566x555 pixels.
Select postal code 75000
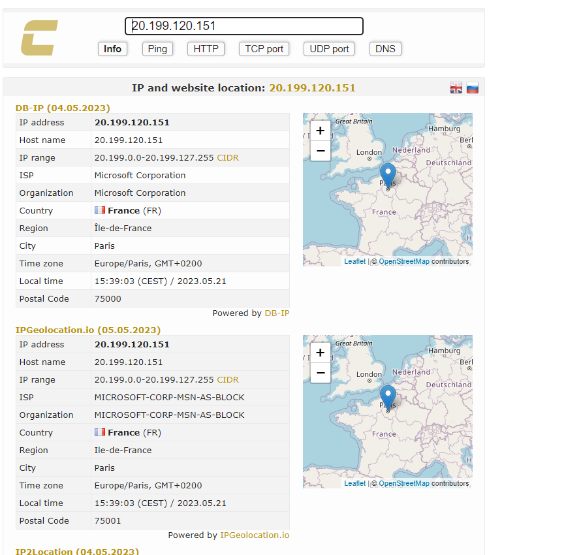(108, 298)
